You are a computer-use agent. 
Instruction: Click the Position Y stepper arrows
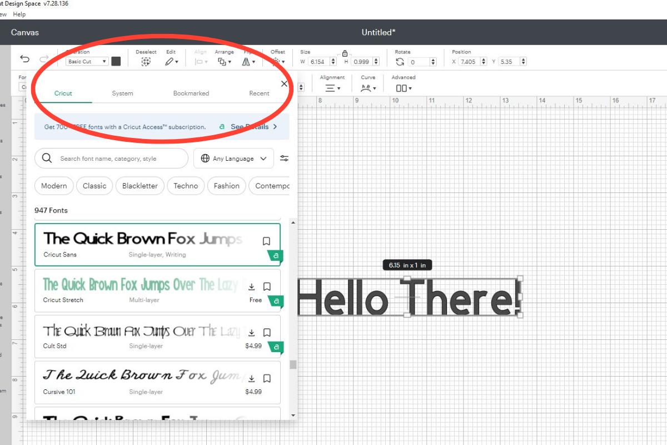[x=523, y=62]
